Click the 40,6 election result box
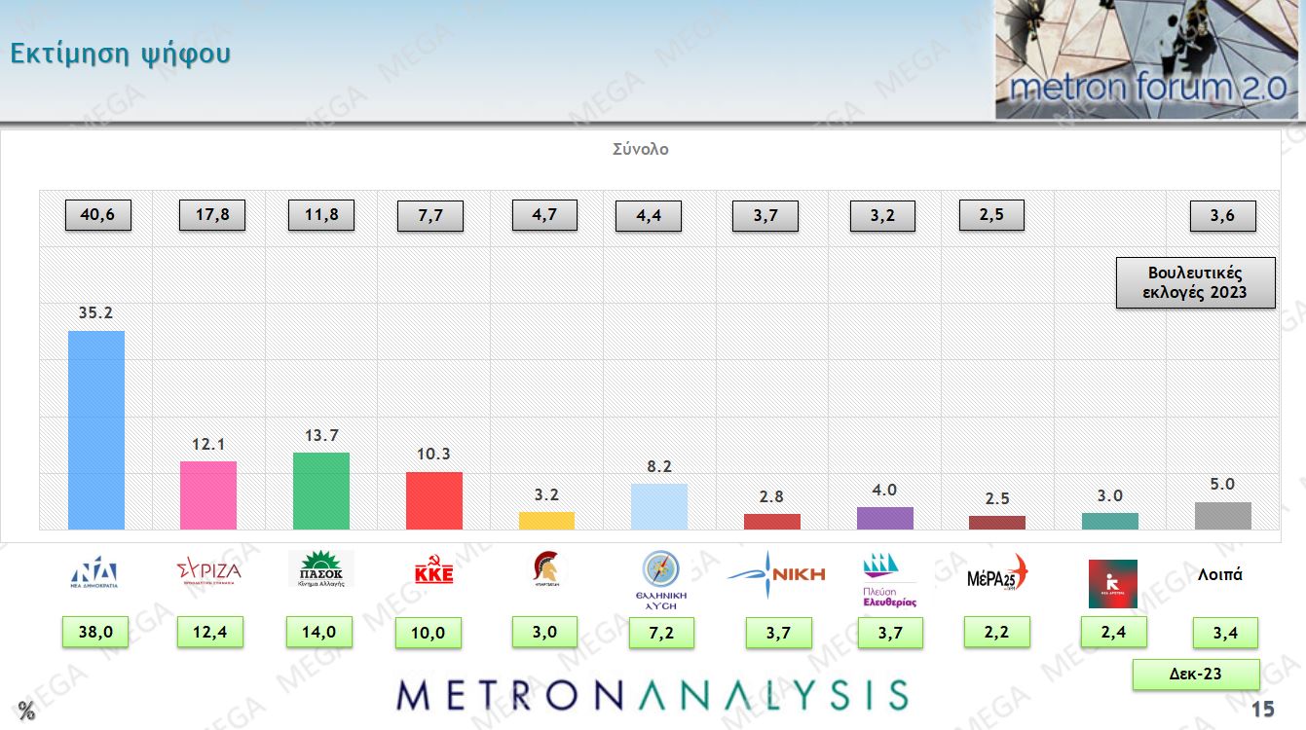This screenshot has width=1306, height=730. coord(97,215)
